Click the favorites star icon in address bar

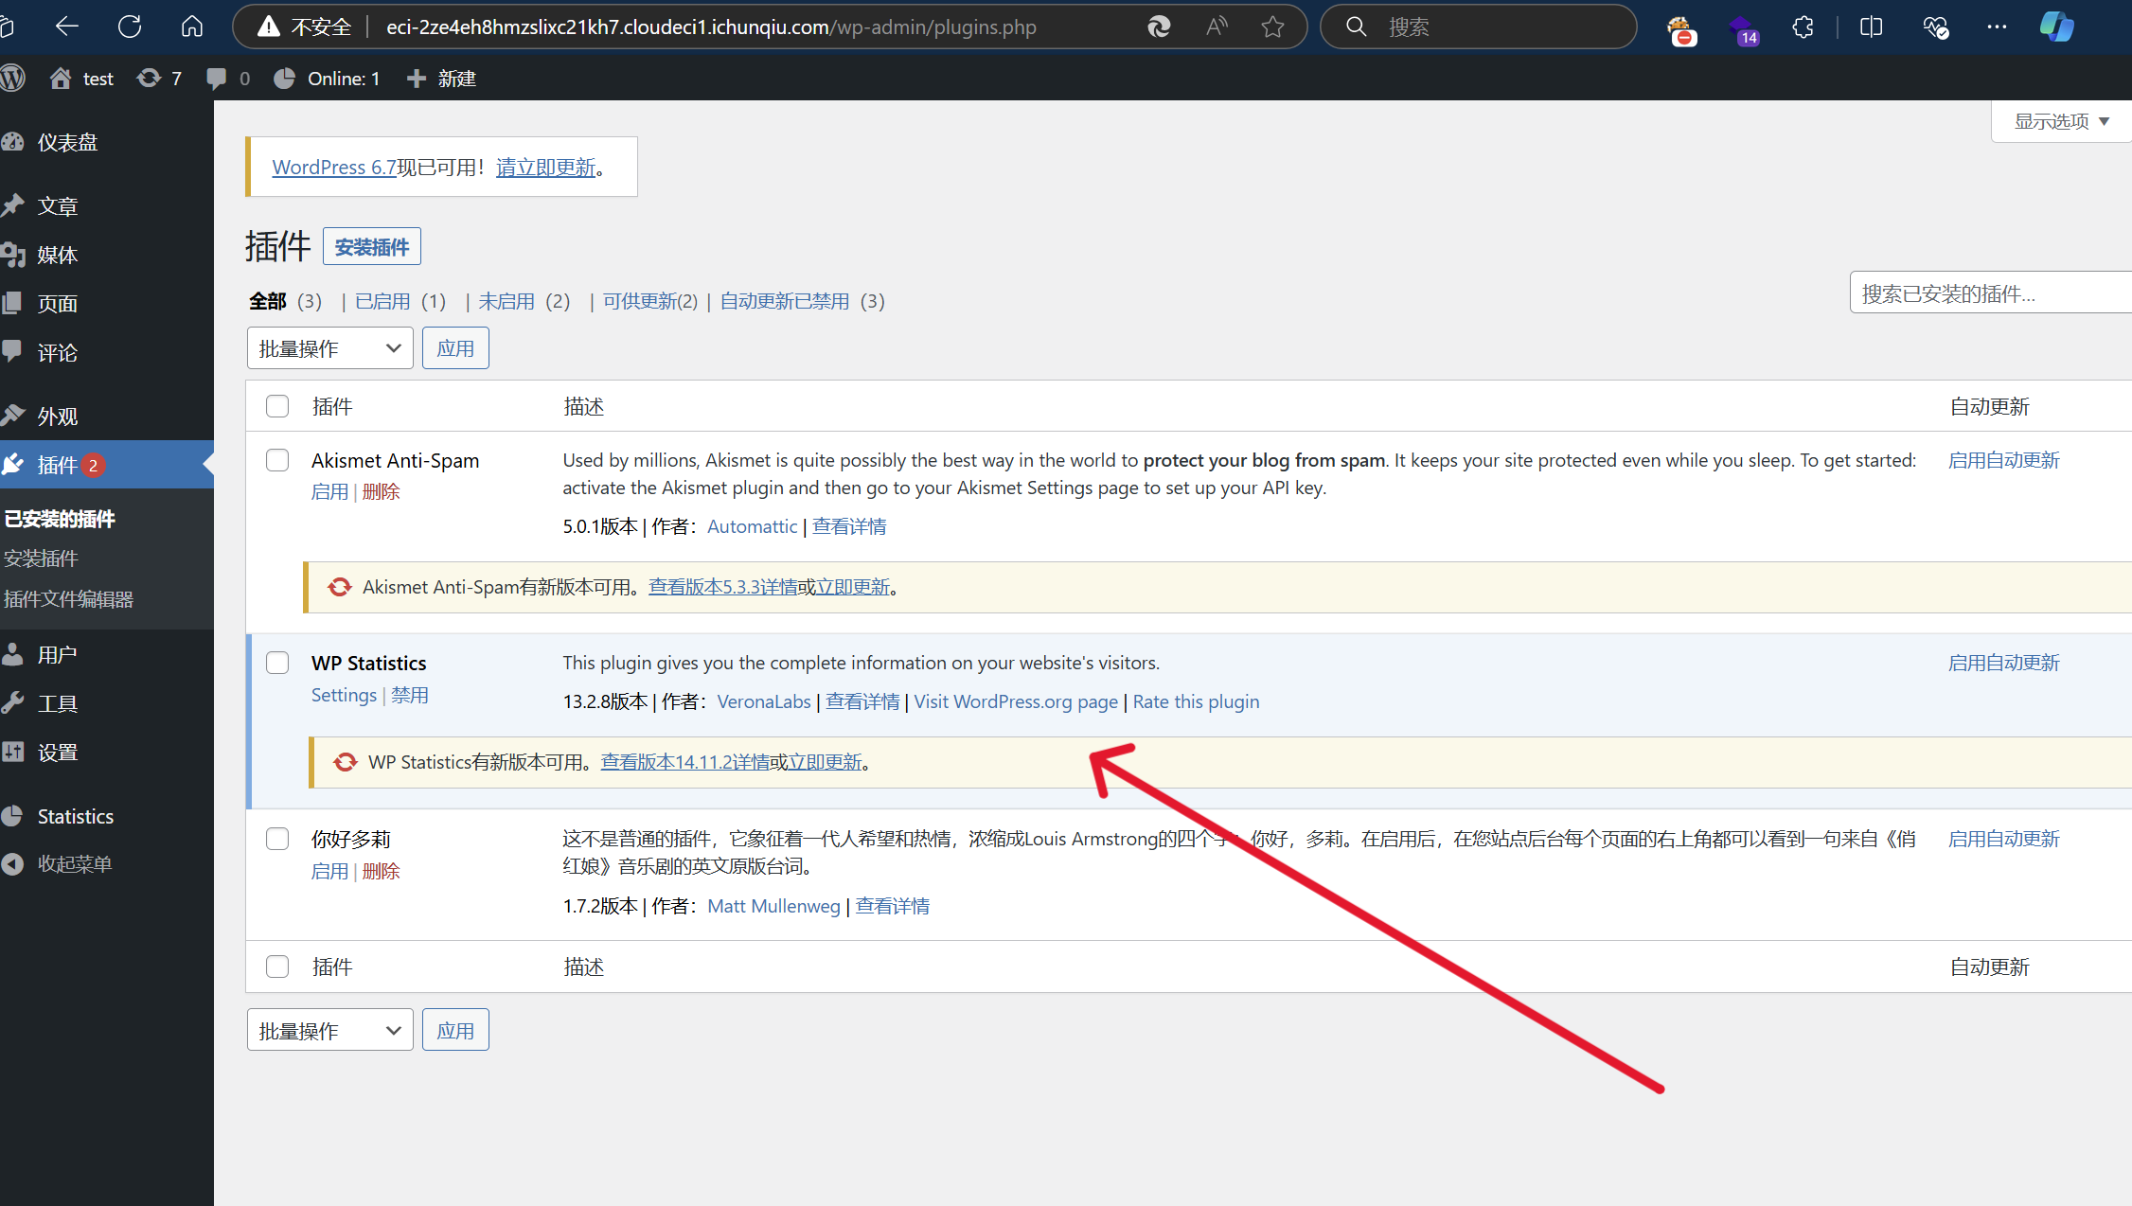[x=1272, y=27]
